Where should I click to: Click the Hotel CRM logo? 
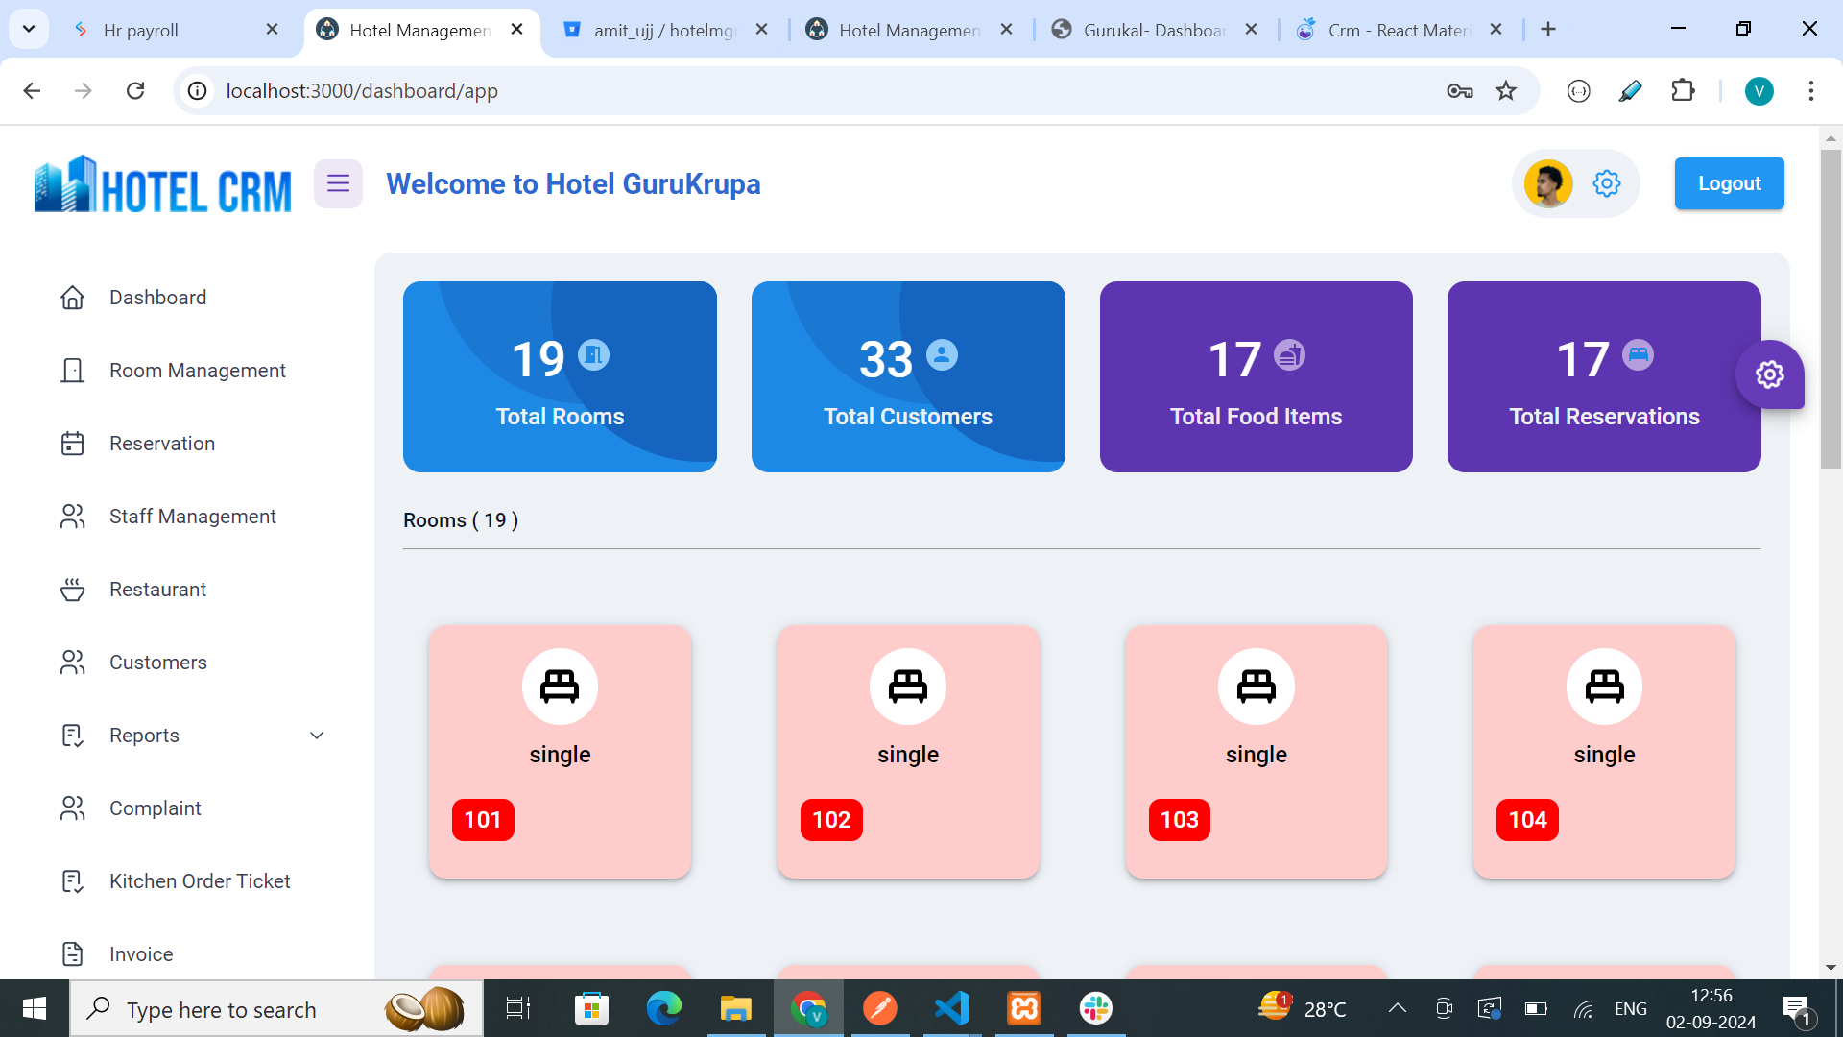point(163,185)
